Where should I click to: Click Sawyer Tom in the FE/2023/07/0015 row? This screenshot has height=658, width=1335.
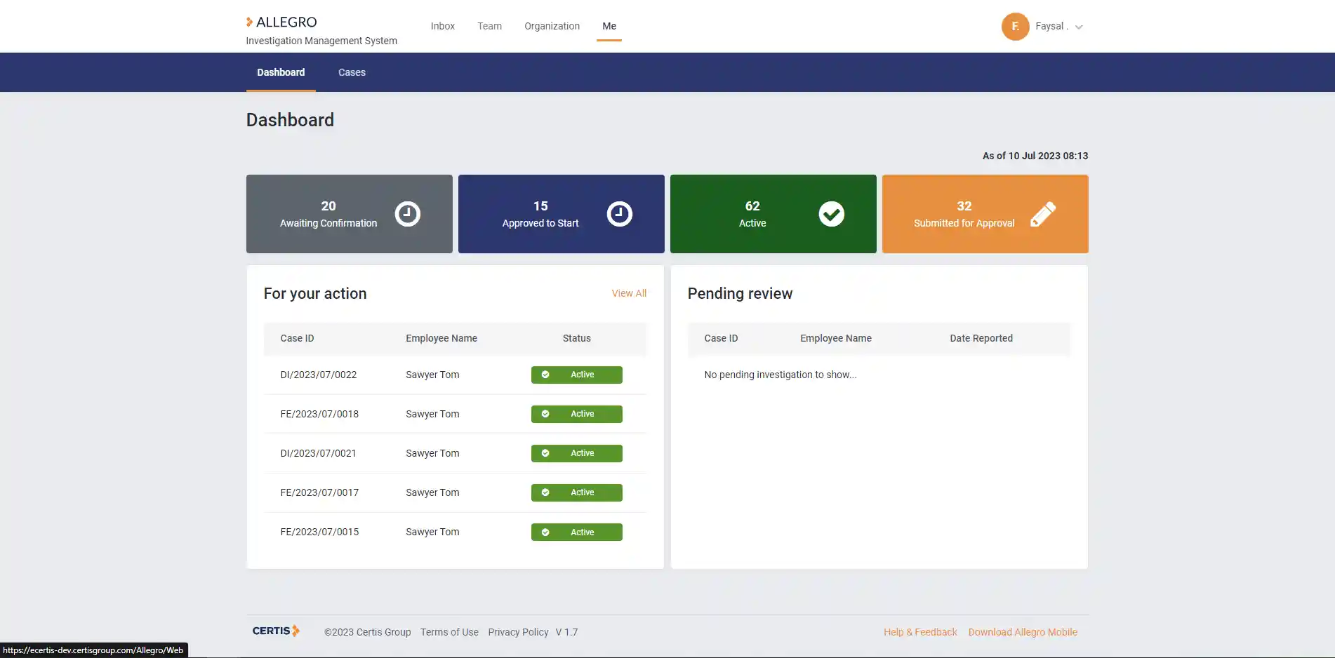coord(432,532)
